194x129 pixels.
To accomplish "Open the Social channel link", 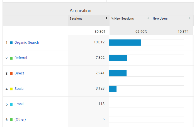I will point(20,89).
